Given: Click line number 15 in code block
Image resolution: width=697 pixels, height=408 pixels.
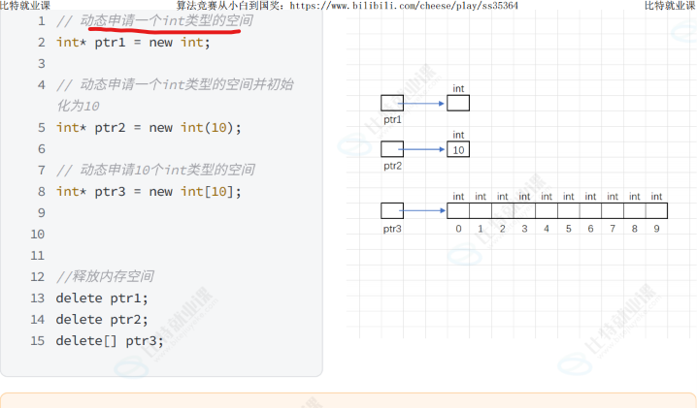Looking at the screenshot, I should 38,341.
